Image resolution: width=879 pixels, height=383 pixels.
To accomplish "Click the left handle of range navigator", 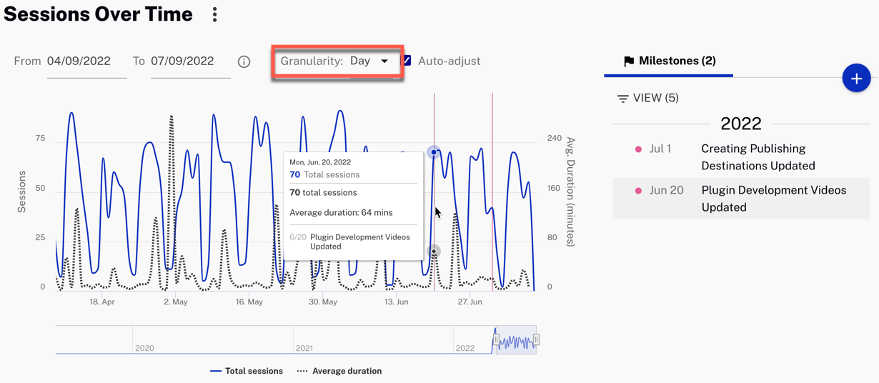I will pyautogui.click(x=496, y=340).
